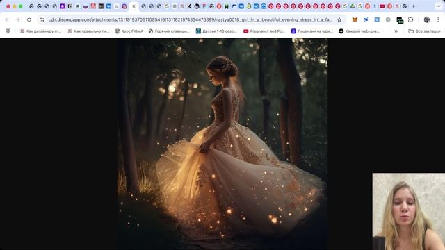Open the Chrome profile avatar
This screenshot has width=445, height=250.
pyautogui.click(x=427, y=20)
